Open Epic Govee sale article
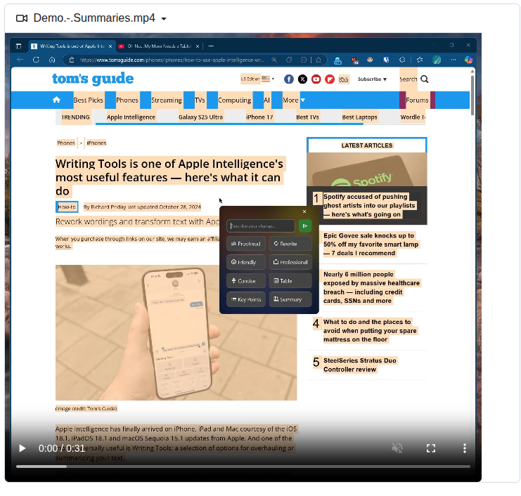Viewport: 521px width, 496px height. click(x=371, y=244)
